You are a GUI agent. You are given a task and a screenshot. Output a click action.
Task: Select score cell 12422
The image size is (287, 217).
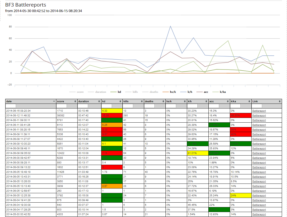pyautogui.click(x=67, y=153)
